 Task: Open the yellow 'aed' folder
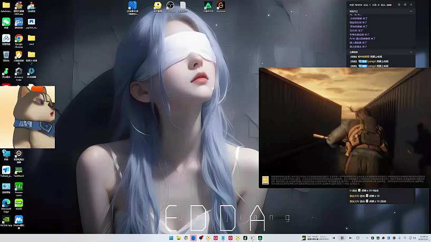pyautogui.click(x=31, y=40)
